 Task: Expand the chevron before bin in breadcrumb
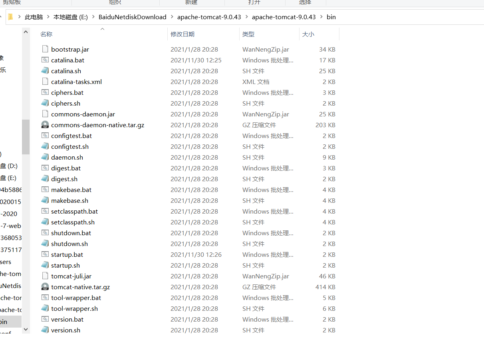point(321,17)
